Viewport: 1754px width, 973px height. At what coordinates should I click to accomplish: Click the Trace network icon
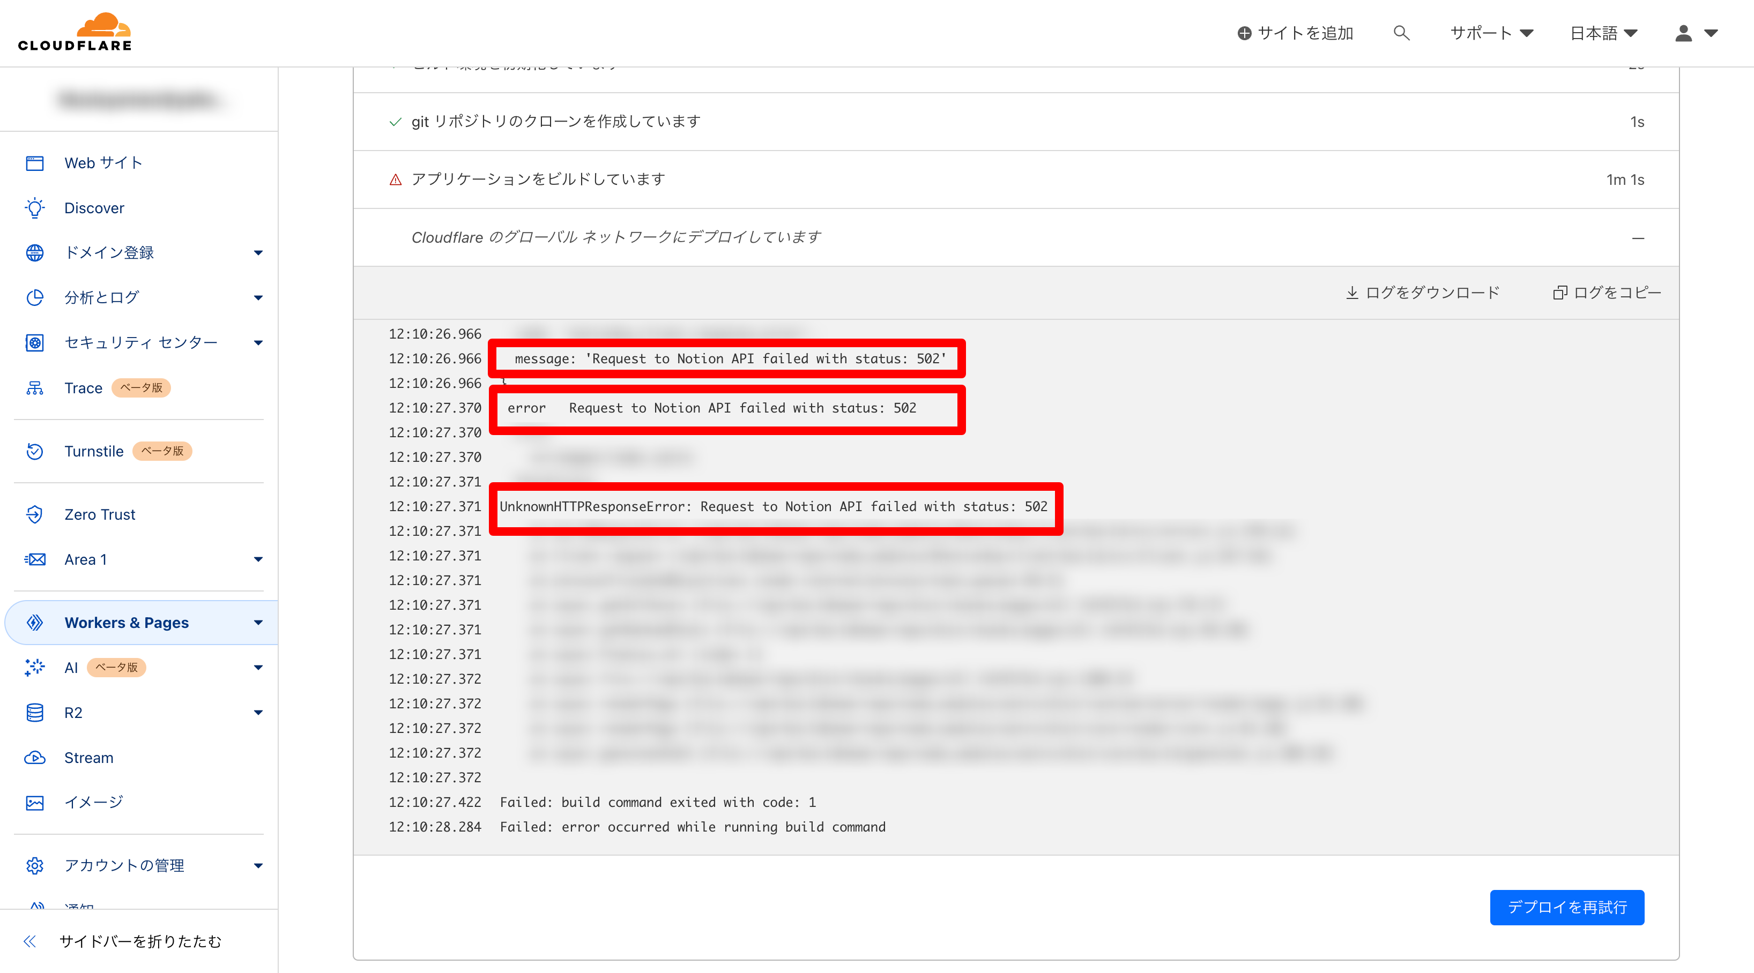35,388
